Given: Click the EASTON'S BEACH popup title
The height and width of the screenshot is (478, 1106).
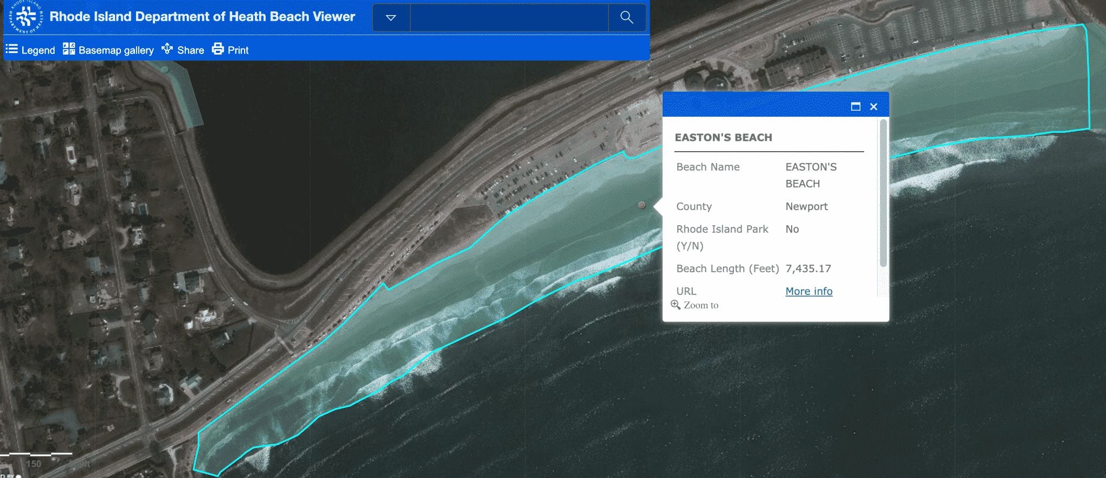Looking at the screenshot, I should coord(723,137).
